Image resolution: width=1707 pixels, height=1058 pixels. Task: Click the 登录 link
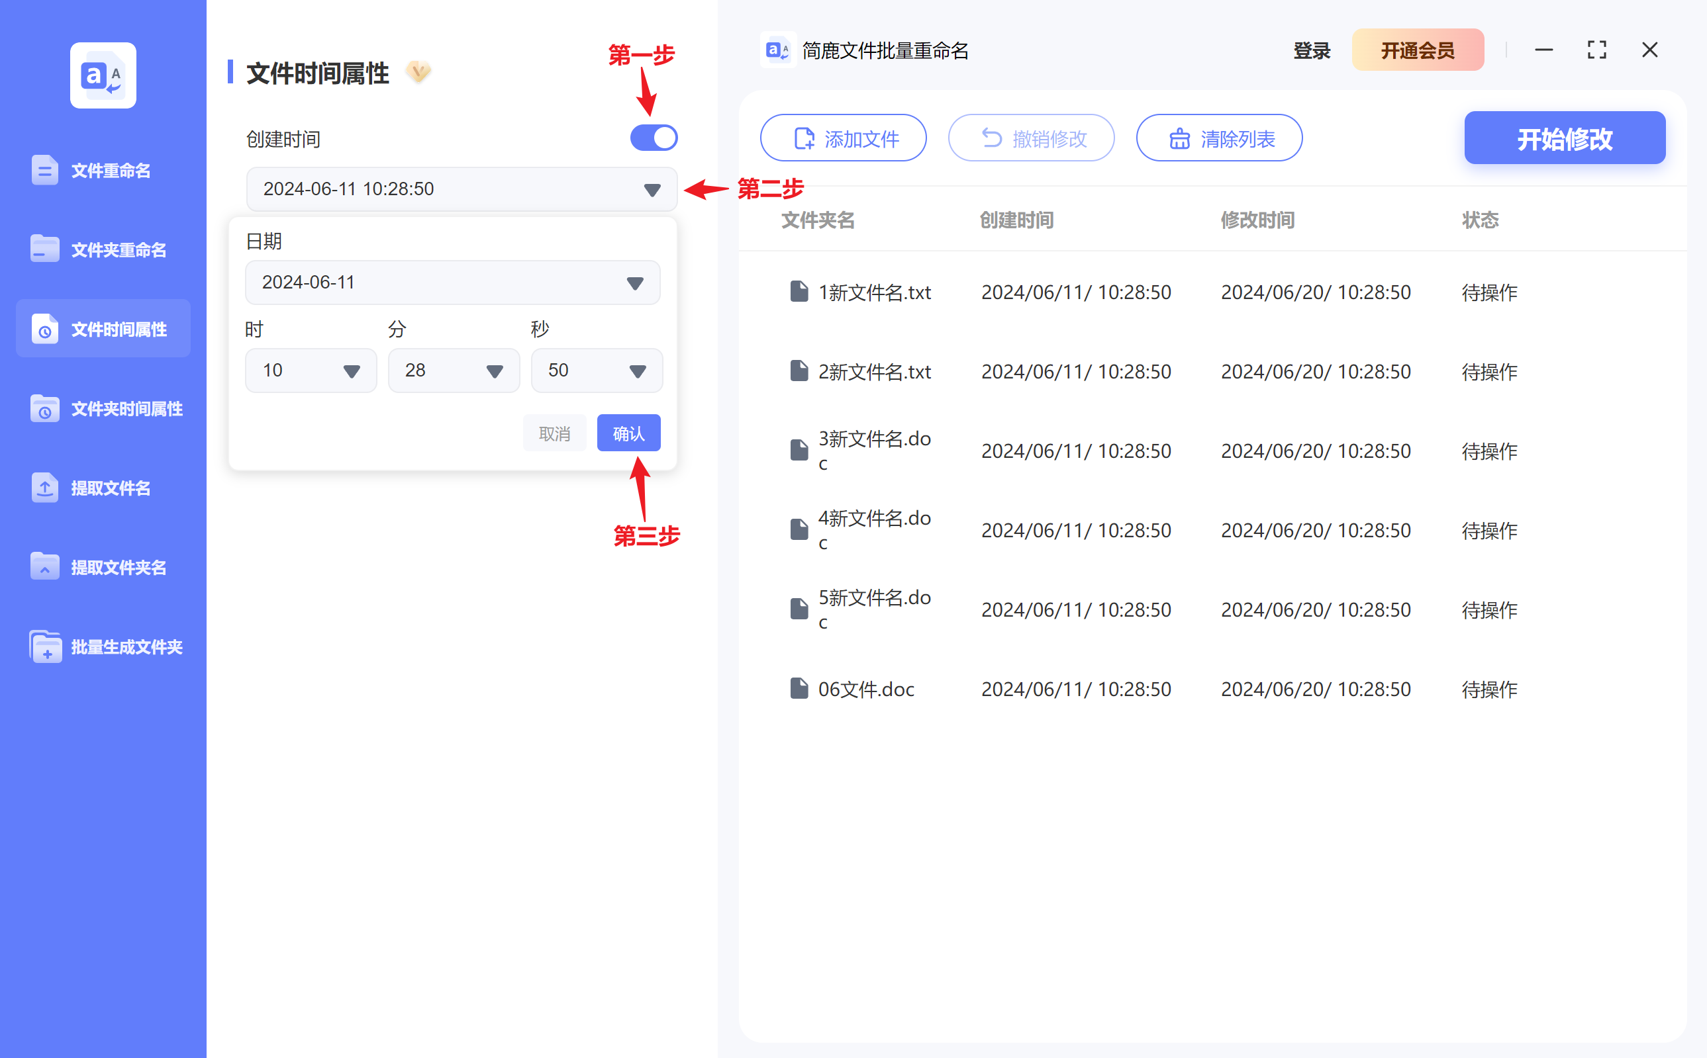point(1312,50)
